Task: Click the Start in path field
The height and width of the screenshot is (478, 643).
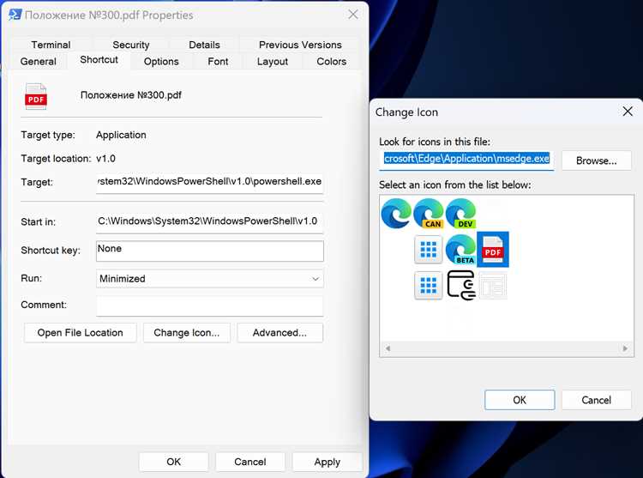Action: tap(209, 221)
